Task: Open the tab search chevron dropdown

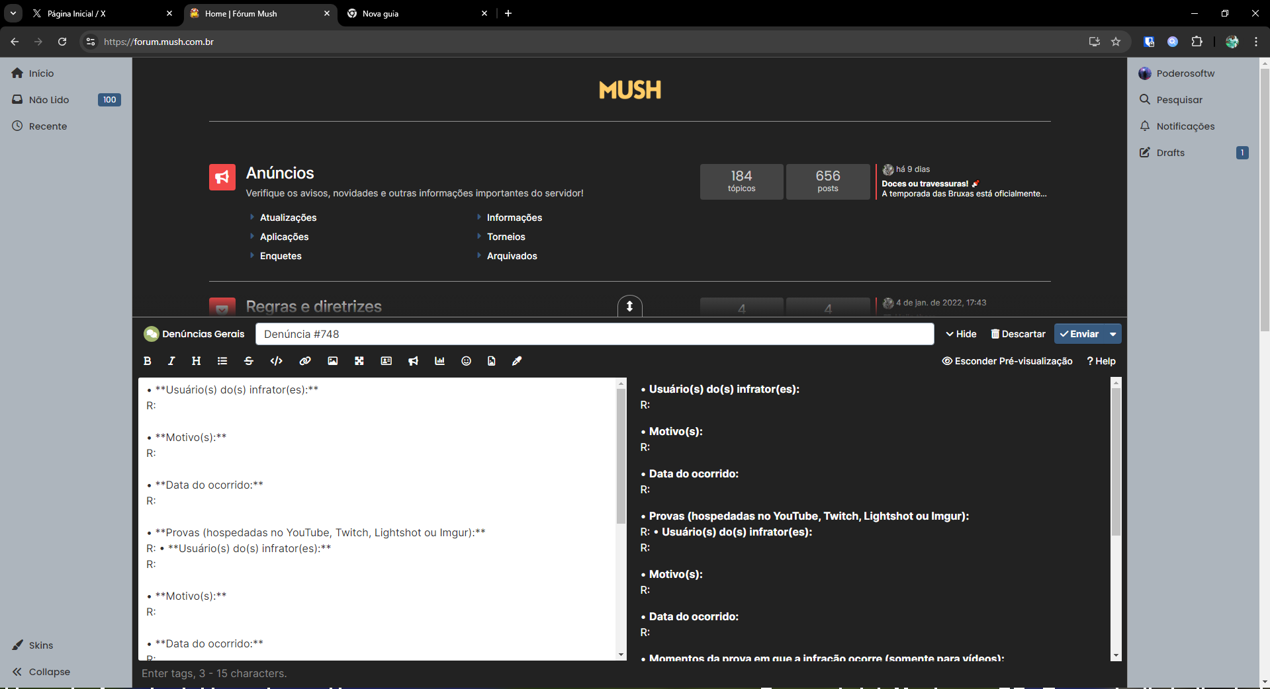Action: coord(13,13)
